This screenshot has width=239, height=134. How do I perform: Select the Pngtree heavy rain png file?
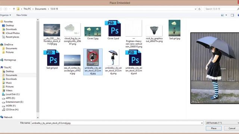point(134,34)
